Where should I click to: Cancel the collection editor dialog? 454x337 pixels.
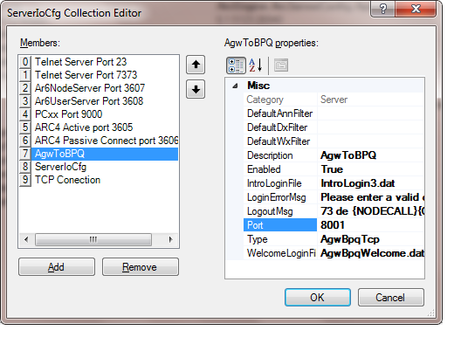tap(390, 298)
